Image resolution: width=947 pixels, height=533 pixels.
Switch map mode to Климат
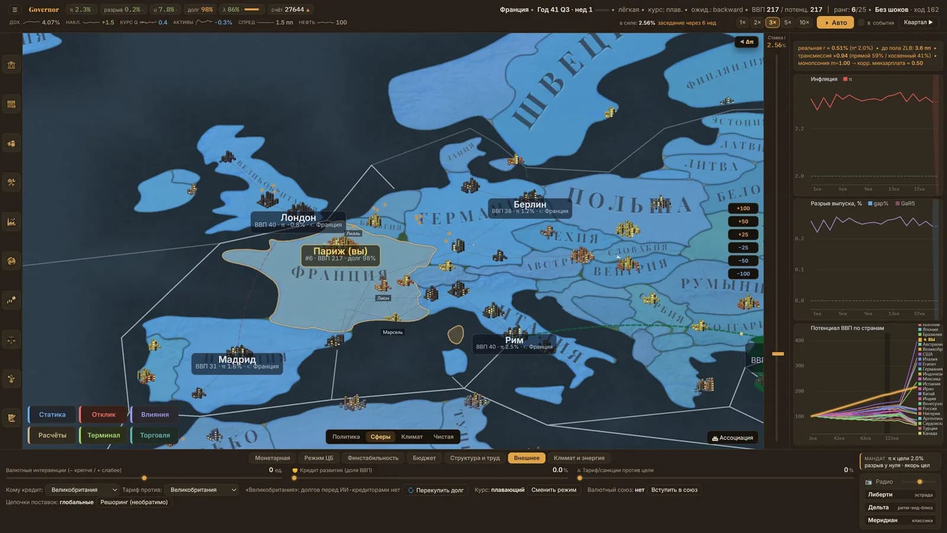click(x=412, y=437)
